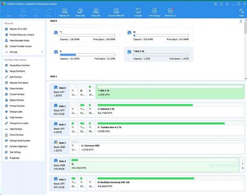Select the small gray partition in Disk 3 row
Screen dimensions: 247x195
[74, 147]
